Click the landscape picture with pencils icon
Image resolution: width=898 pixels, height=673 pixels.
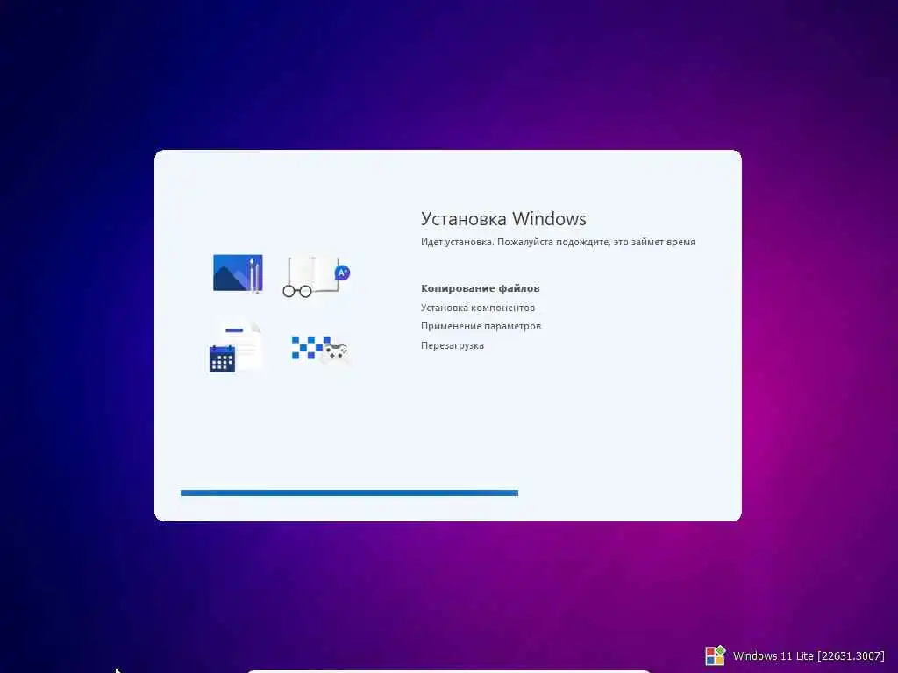(238, 273)
